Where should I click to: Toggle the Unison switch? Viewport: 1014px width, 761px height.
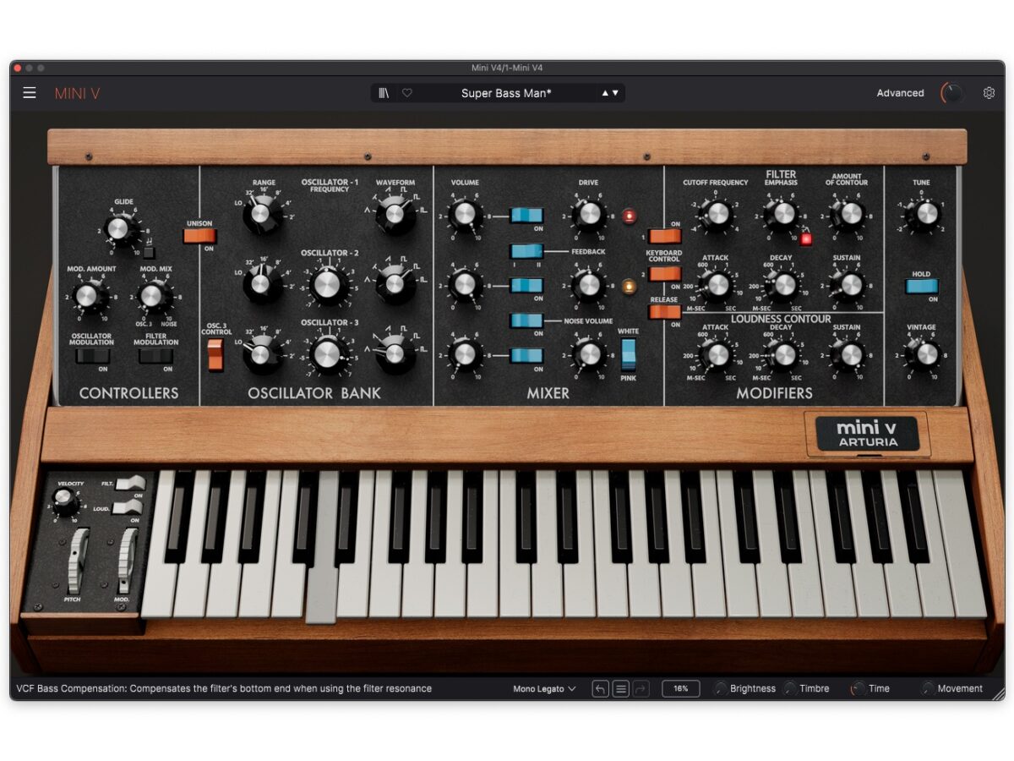click(200, 236)
